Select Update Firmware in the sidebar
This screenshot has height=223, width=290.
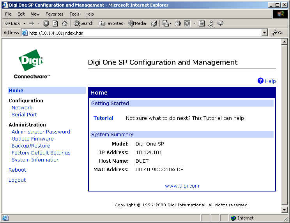[32, 139]
